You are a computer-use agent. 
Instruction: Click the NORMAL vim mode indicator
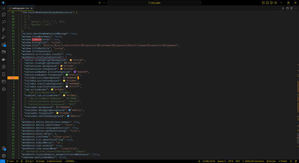tap(70, 161)
